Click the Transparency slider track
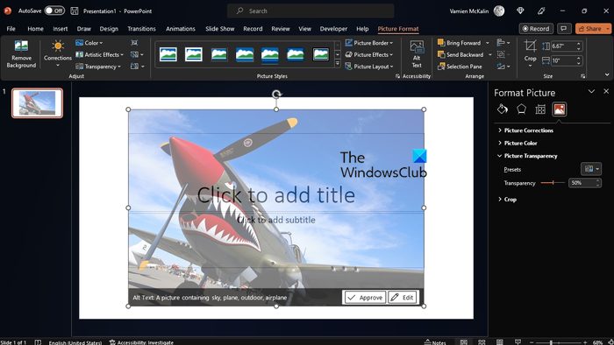 coord(553,183)
